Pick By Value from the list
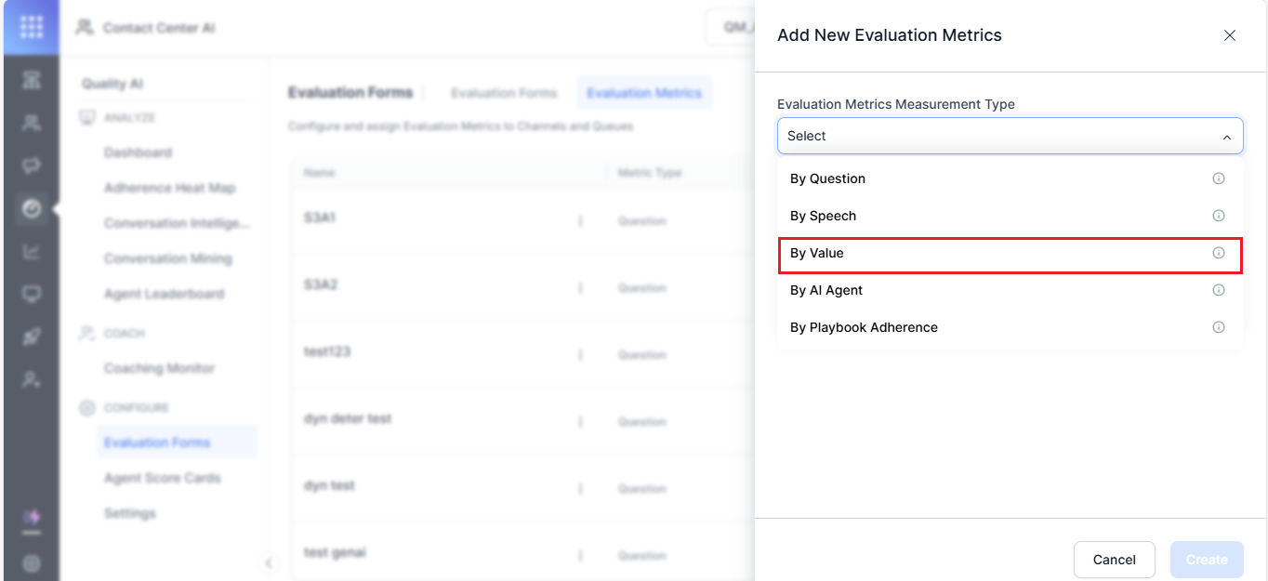 point(817,253)
